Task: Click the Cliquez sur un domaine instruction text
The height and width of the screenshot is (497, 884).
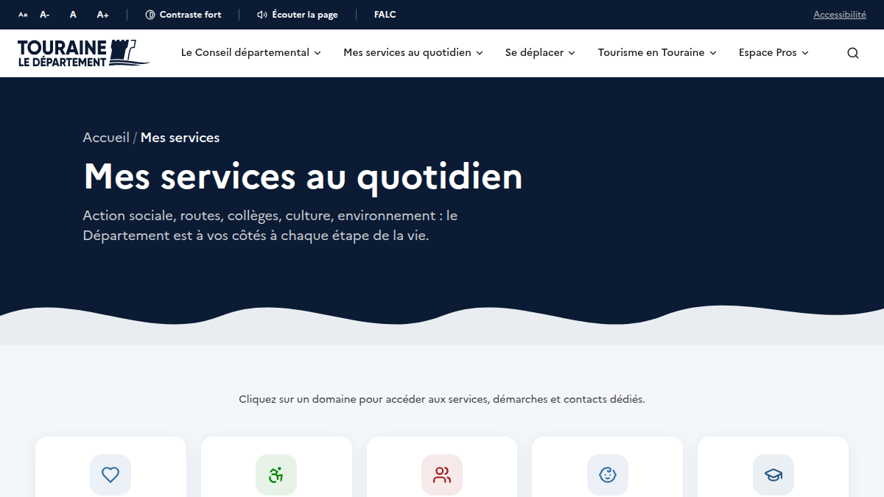Action: click(x=442, y=399)
